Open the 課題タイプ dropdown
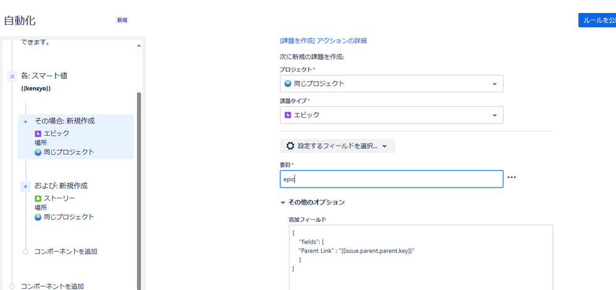 tap(391, 115)
